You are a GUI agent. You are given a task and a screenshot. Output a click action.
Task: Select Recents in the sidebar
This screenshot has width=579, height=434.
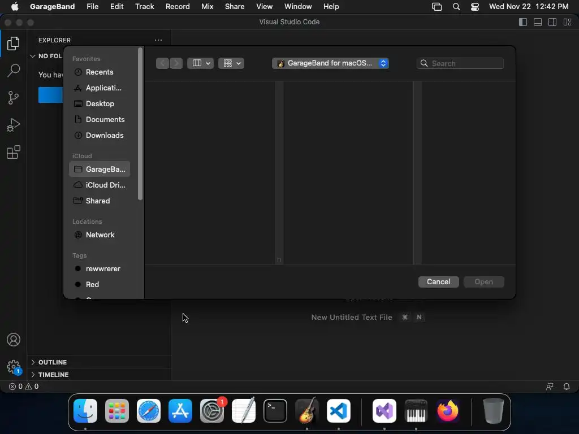pos(100,72)
